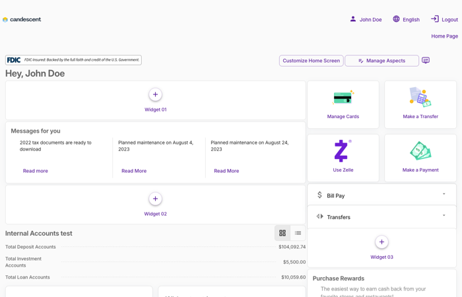The width and height of the screenshot is (462, 297).
Task: Expand the Transfers section
Action: tap(444, 215)
